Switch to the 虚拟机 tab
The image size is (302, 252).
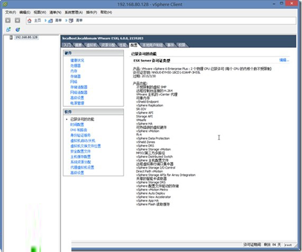tap(91, 45)
